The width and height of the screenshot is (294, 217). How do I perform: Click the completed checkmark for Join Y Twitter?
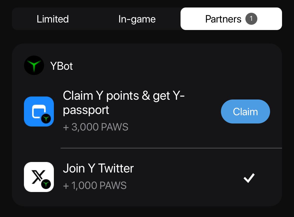249,178
